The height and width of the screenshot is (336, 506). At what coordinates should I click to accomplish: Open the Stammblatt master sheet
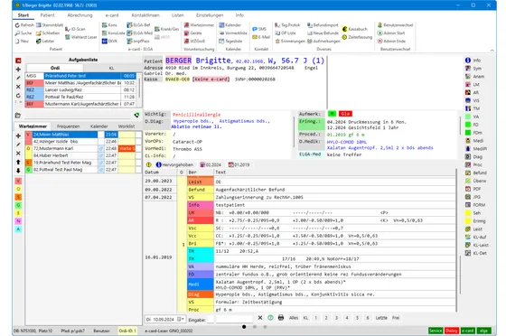point(50,24)
